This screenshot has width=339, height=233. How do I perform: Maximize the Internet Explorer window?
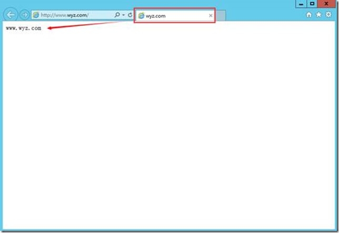(312, 4)
